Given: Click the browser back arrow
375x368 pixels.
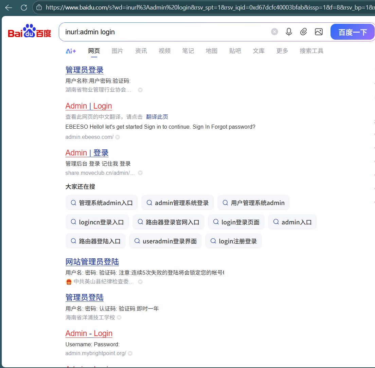Looking at the screenshot, I should point(8,8).
